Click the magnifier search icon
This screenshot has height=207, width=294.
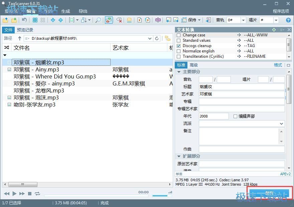(98, 20)
